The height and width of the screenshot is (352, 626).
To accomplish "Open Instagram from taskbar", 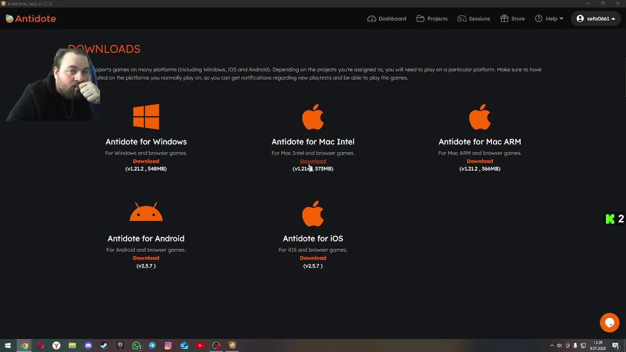I will click(x=168, y=346).
